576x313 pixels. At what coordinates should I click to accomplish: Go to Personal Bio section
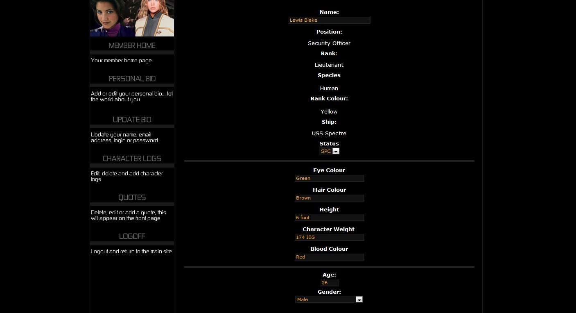(132, 79)
